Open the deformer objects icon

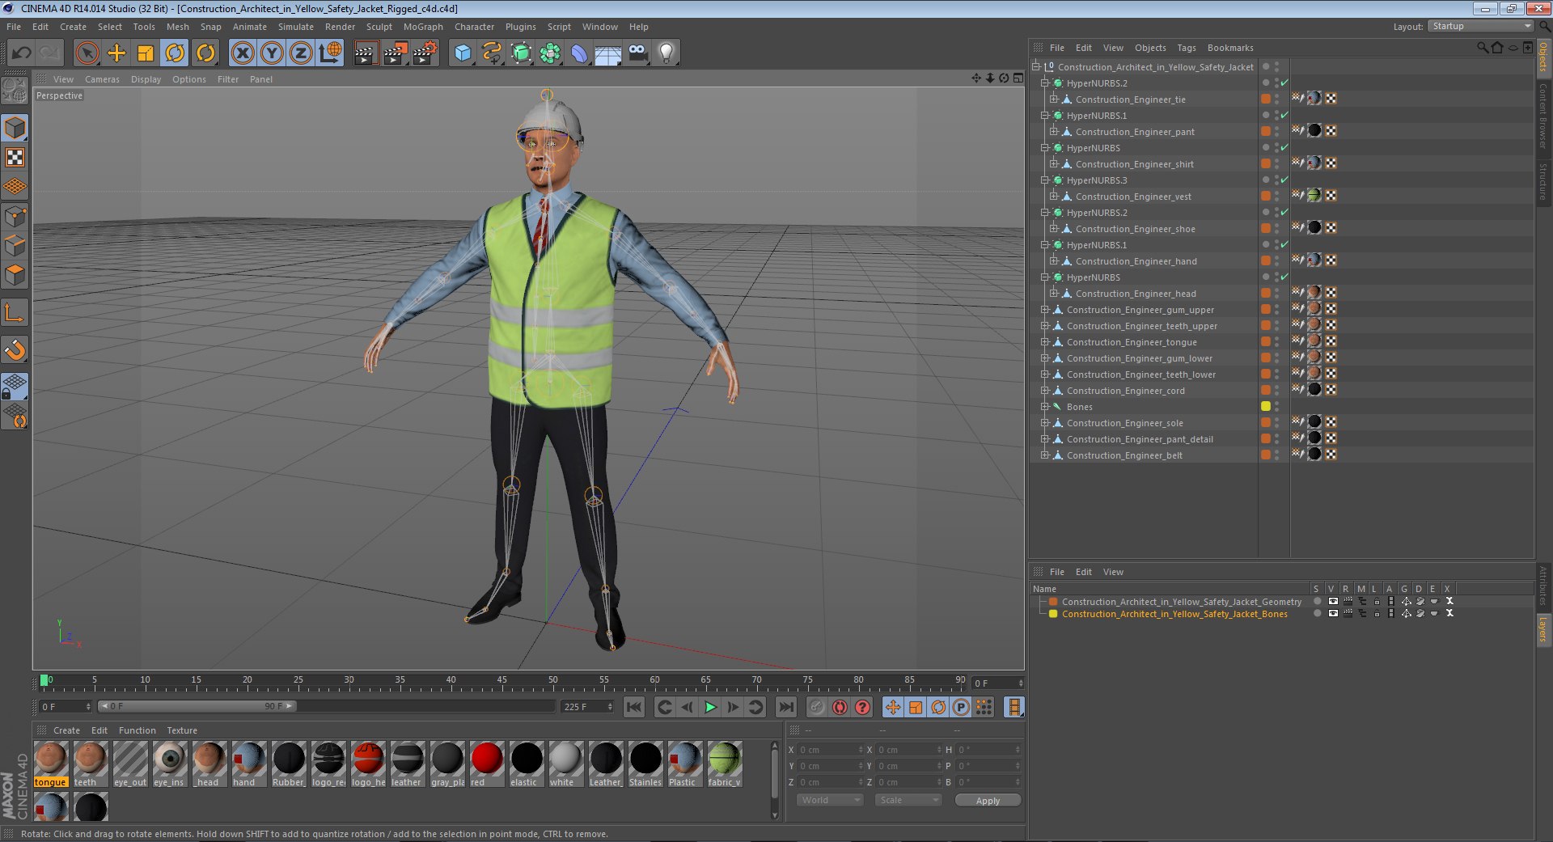point(579,53)
